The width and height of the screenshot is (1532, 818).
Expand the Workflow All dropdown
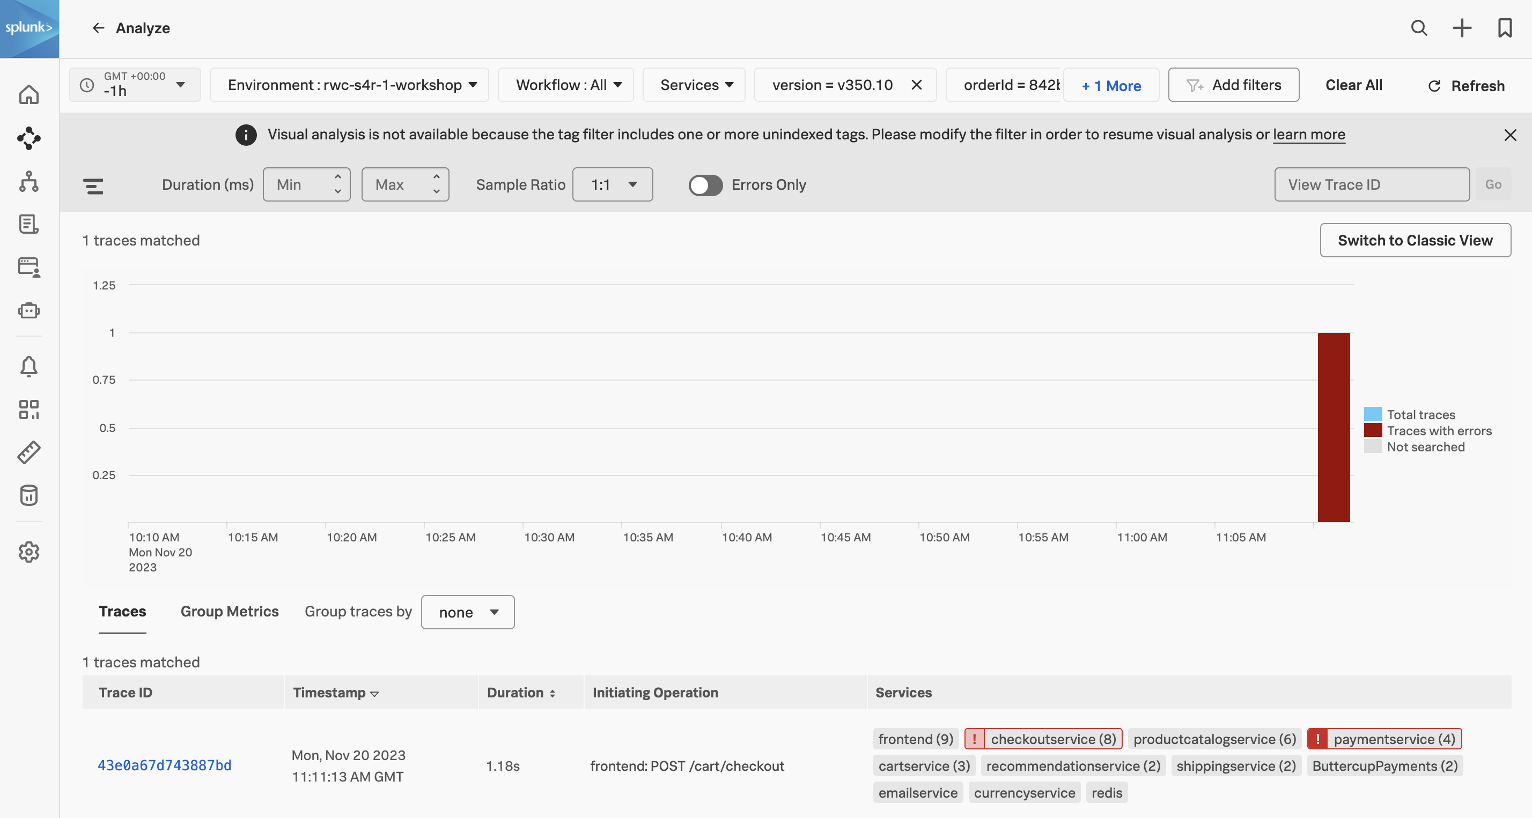click(564, 84)
